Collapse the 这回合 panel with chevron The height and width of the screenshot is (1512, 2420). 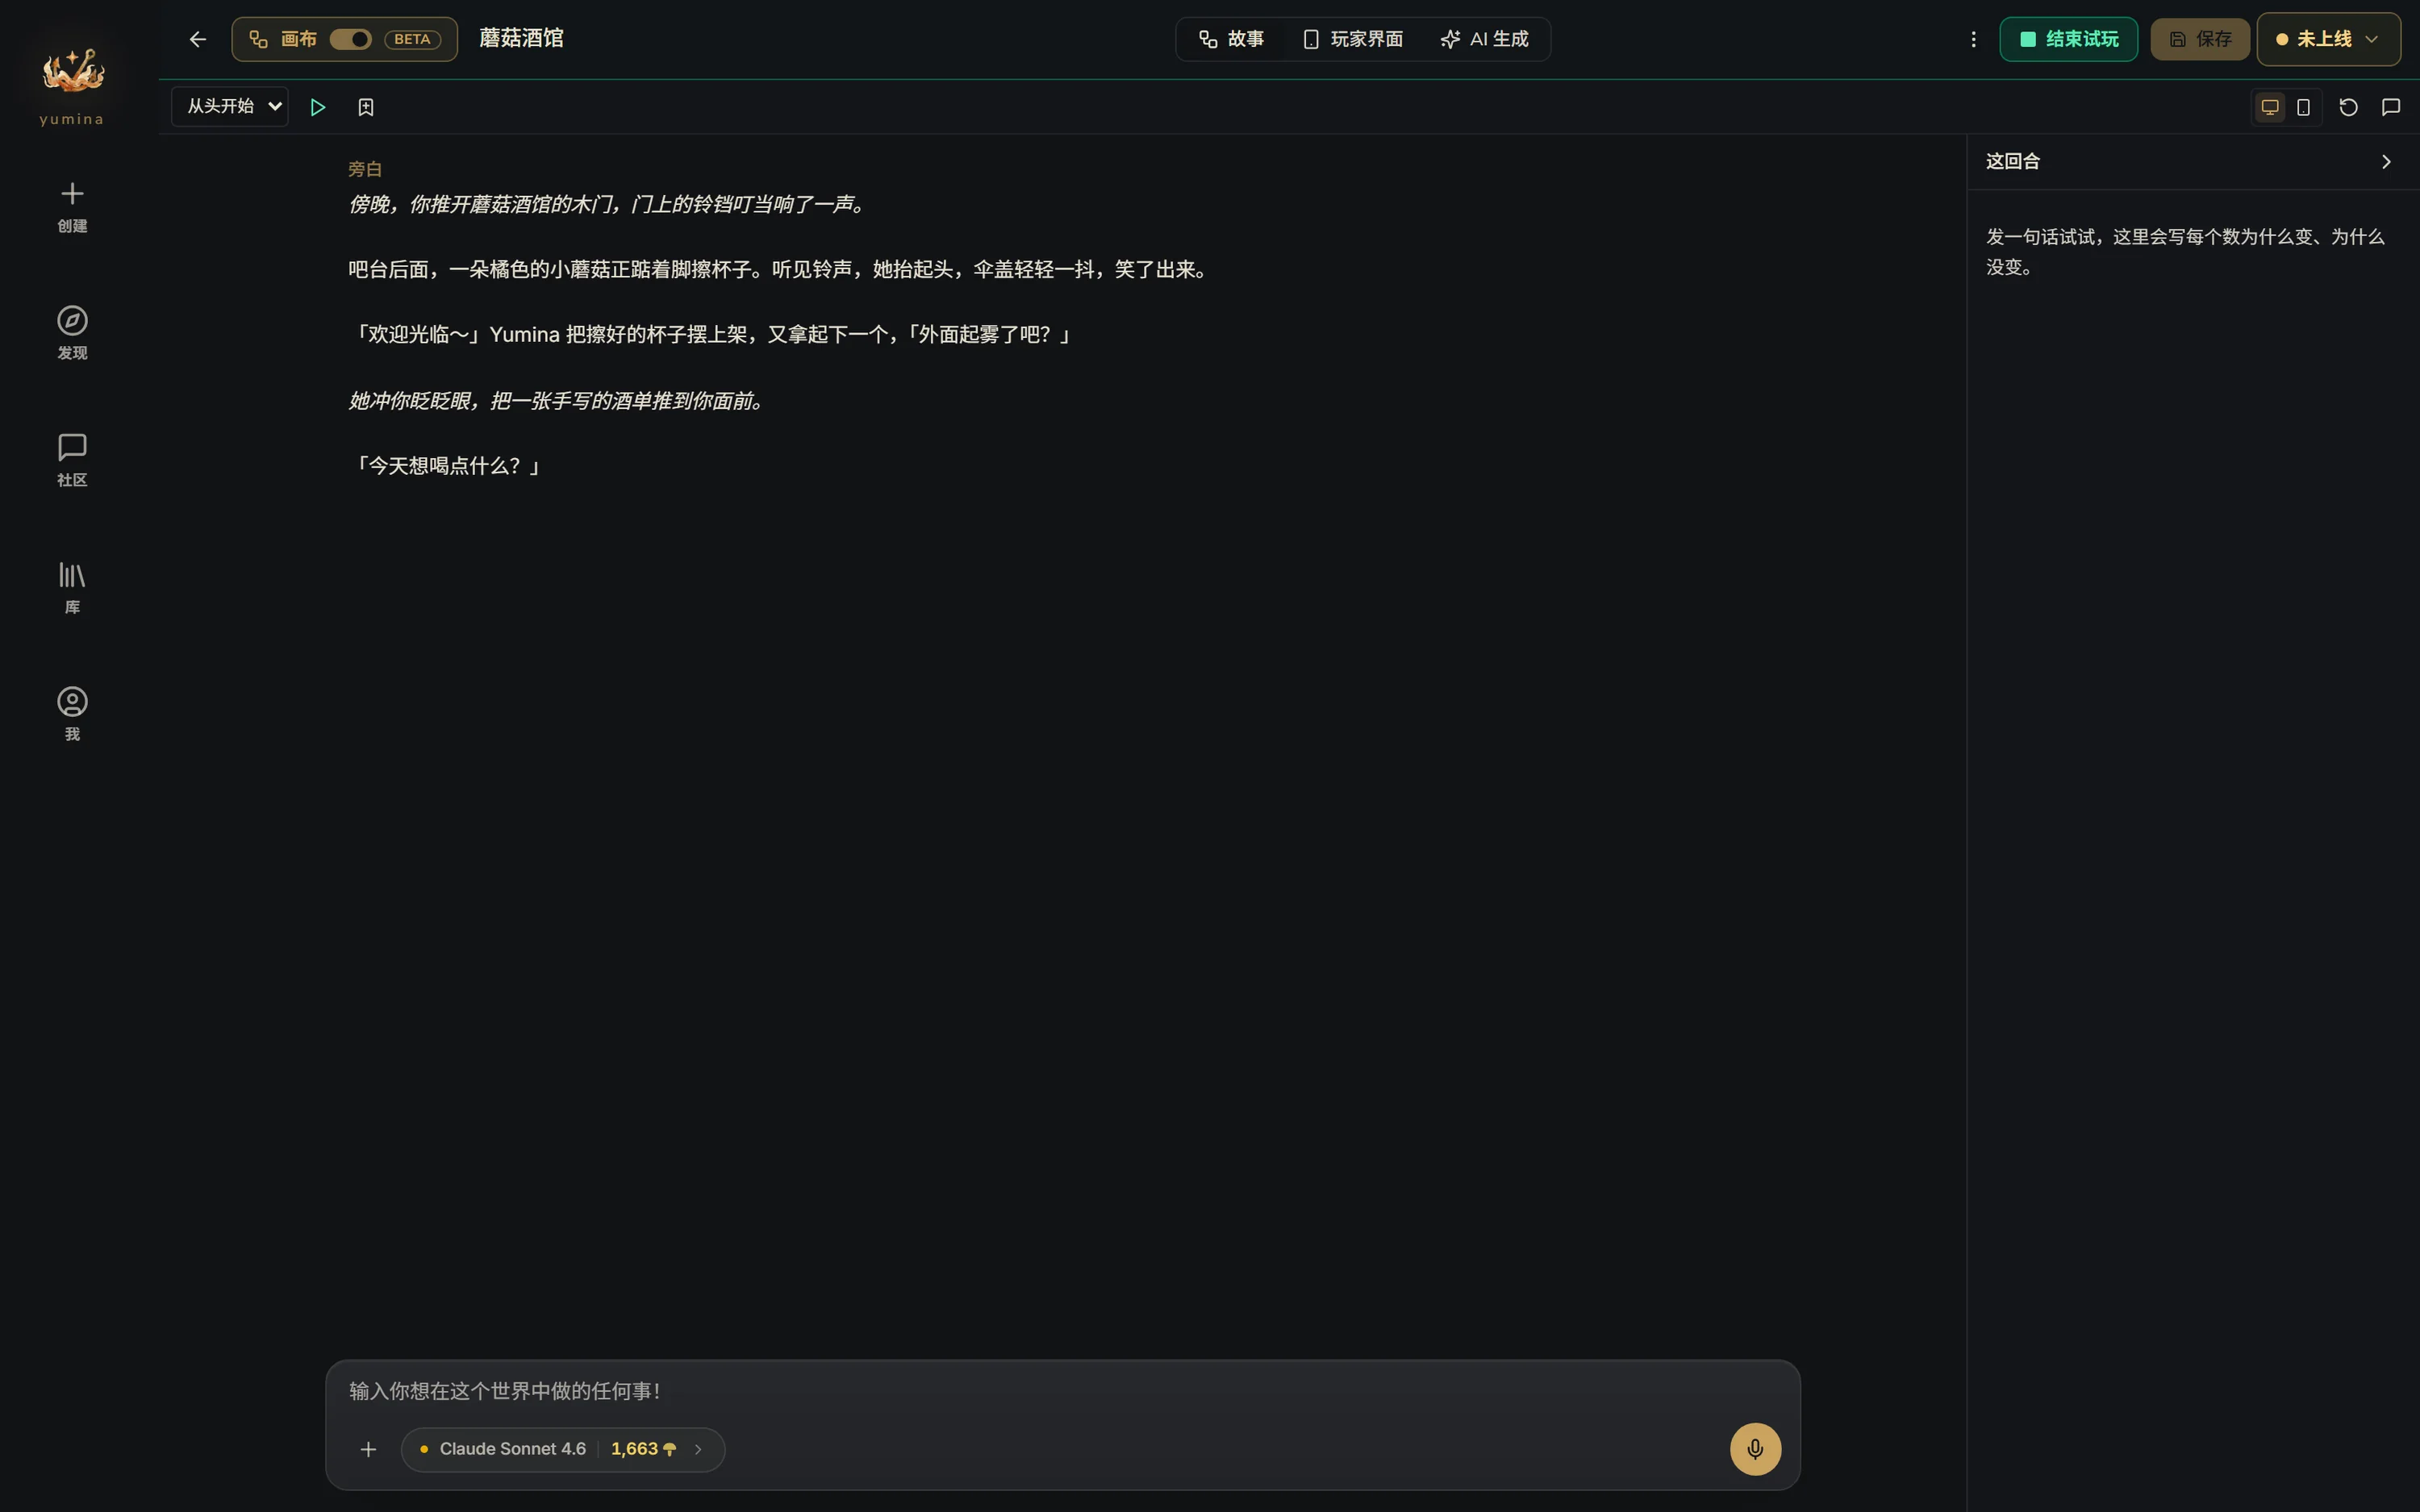tap(2386, 162)
